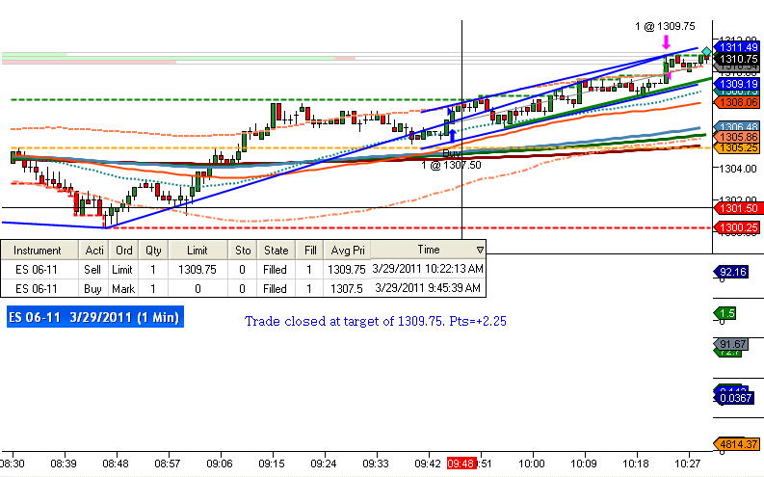Click the blue 1309.19 price marker
The image size is (764, 477).
pos(737,84)
